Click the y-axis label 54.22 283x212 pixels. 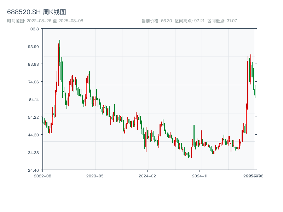click(33, 117)
